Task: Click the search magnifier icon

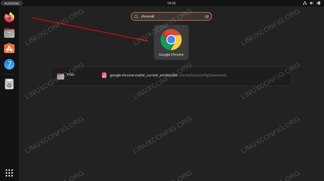Action: click(x=136, y=16)
